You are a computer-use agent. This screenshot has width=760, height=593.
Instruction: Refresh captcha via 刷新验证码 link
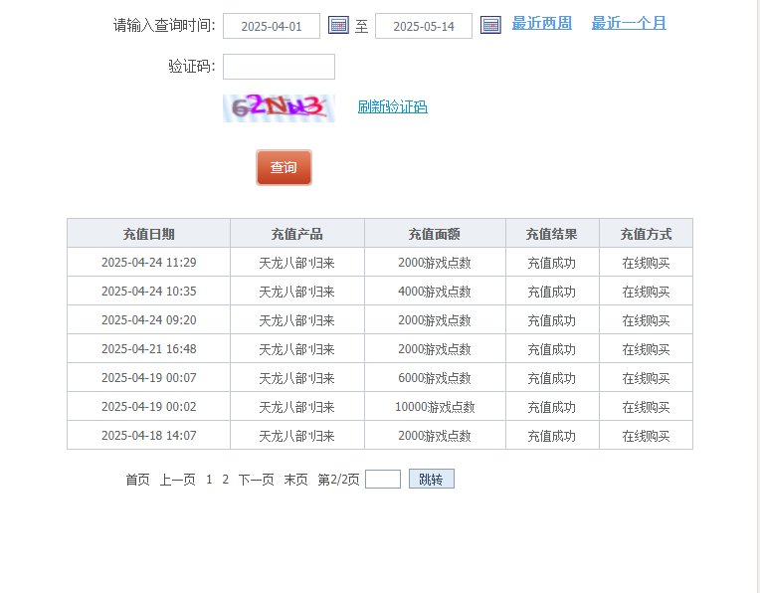[393, 106]
